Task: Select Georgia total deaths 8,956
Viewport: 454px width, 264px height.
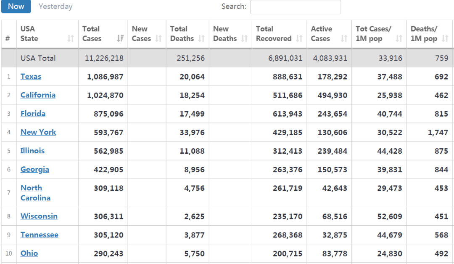Action: click(x=195, y=169)
